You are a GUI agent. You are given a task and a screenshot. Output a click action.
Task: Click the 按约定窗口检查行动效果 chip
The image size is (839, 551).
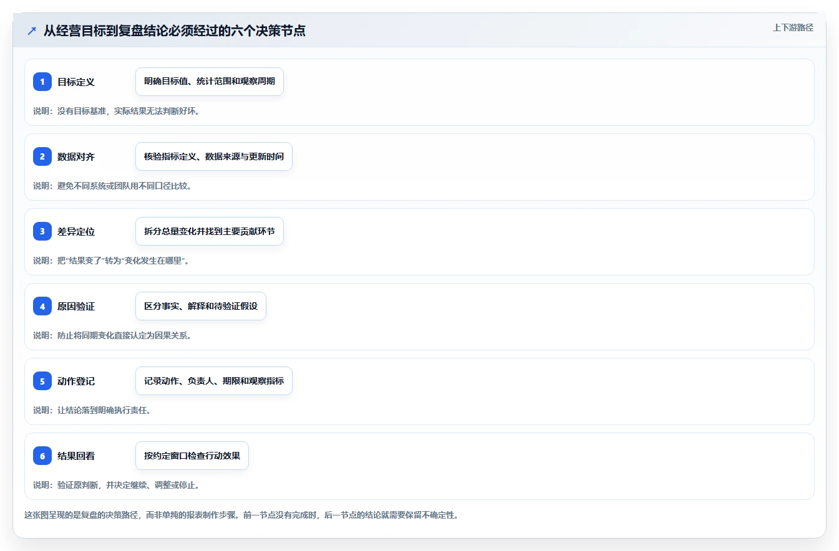click(x=192, y=456)
